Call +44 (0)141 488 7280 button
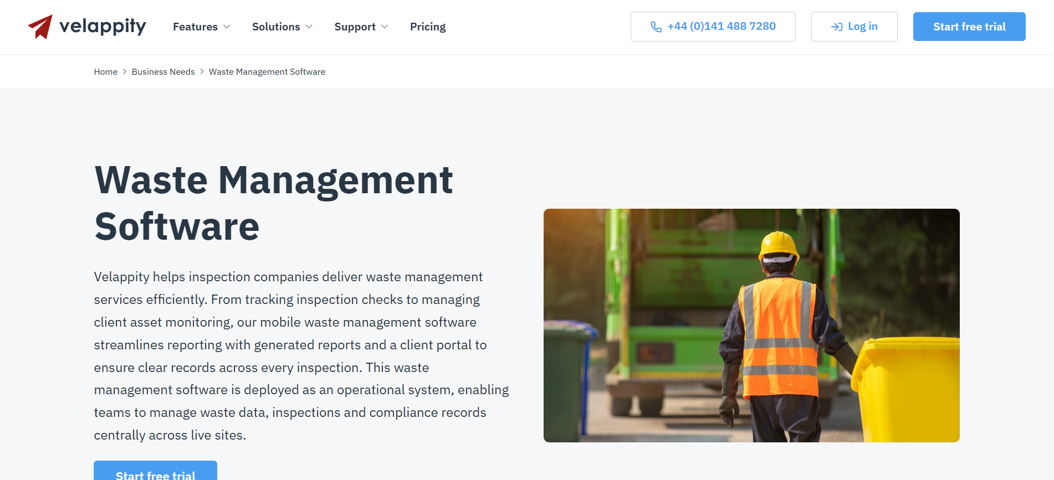1054x480 pixels. (713, 27)
